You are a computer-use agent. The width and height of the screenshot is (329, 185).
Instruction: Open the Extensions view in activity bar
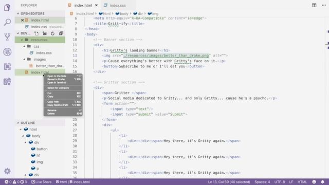(7, 67)
